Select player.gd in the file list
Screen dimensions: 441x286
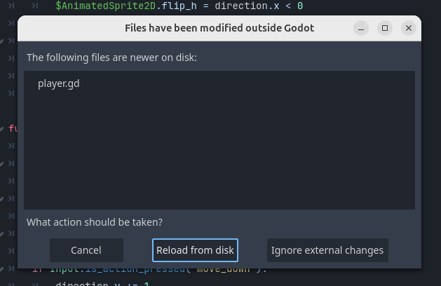click(x=59, y=83)
